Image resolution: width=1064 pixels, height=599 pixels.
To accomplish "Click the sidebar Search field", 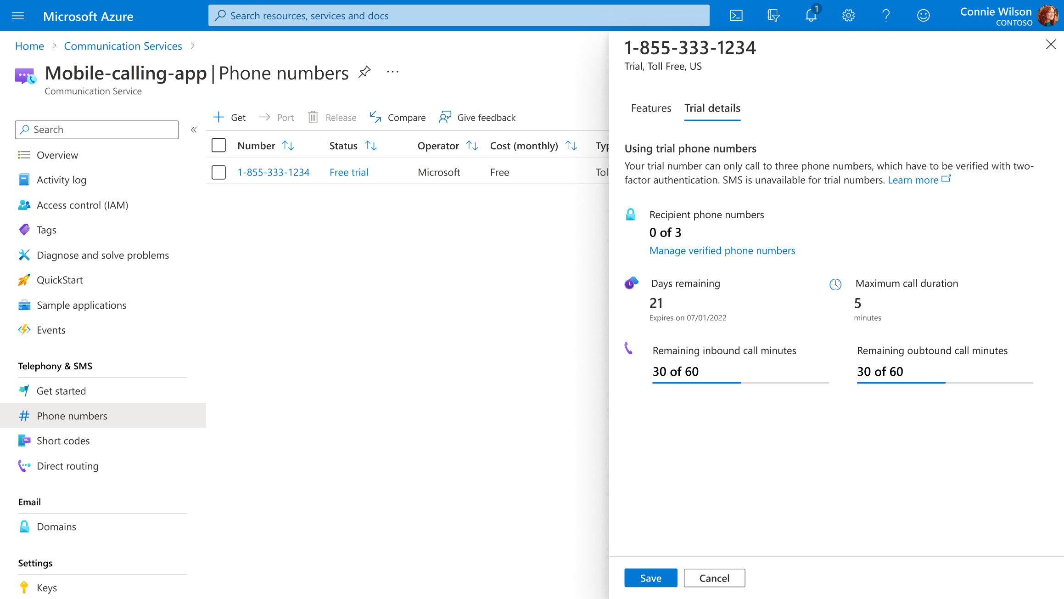I will 97,130.
